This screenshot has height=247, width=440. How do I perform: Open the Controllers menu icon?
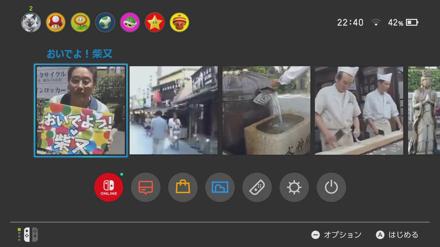[257, 187]
